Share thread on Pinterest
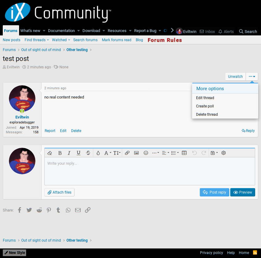 (x=49, y=210)
